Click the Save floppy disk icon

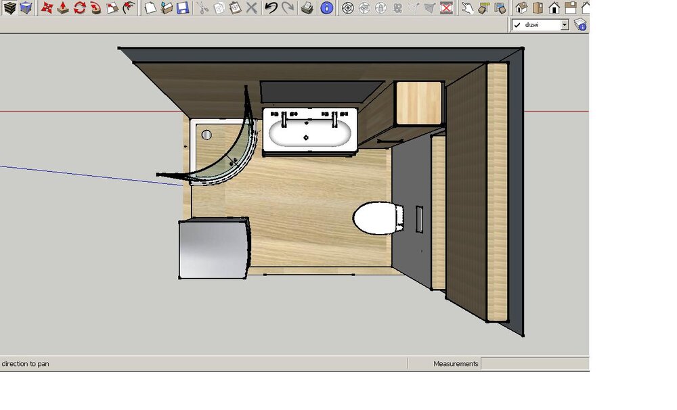(x=183, y=8)
